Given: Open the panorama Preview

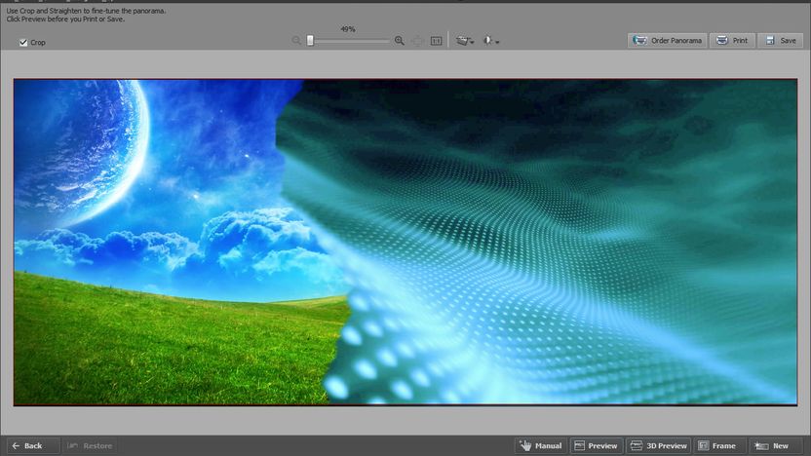Looking at the screenshot, I should 596,445.
